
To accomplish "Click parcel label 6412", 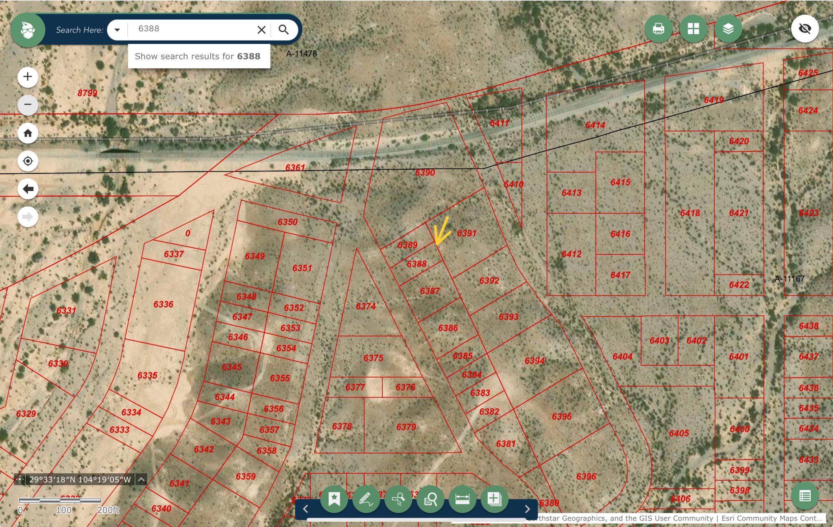I will click(571, 254).
